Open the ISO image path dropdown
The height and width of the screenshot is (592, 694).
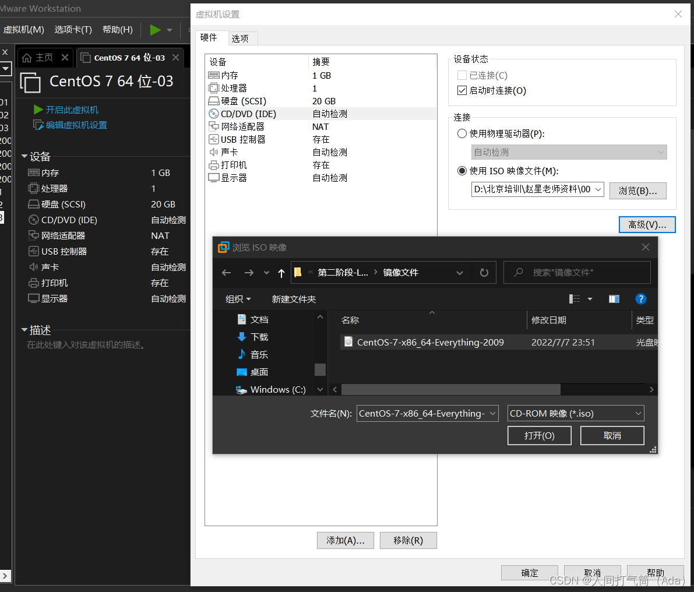pos(598,189)
